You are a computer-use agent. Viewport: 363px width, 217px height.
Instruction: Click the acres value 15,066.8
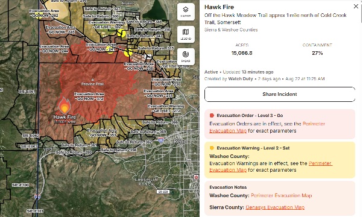(x=242, y=53)
